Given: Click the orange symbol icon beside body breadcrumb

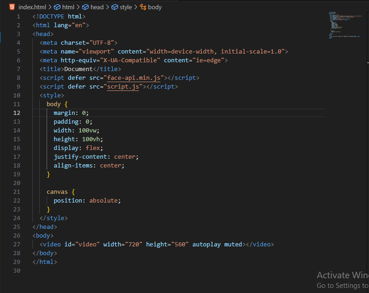Looking at the screenshot, I should pos(143,7).
